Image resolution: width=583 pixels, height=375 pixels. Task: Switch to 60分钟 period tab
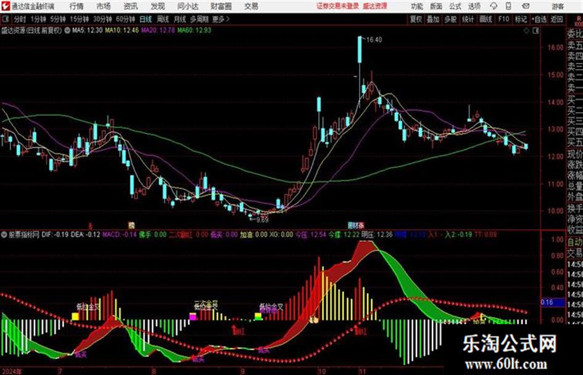coord(125,19)
